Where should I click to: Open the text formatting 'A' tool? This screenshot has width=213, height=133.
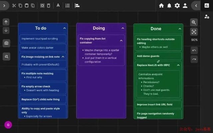pyautogui.click(x=58, y=5)
